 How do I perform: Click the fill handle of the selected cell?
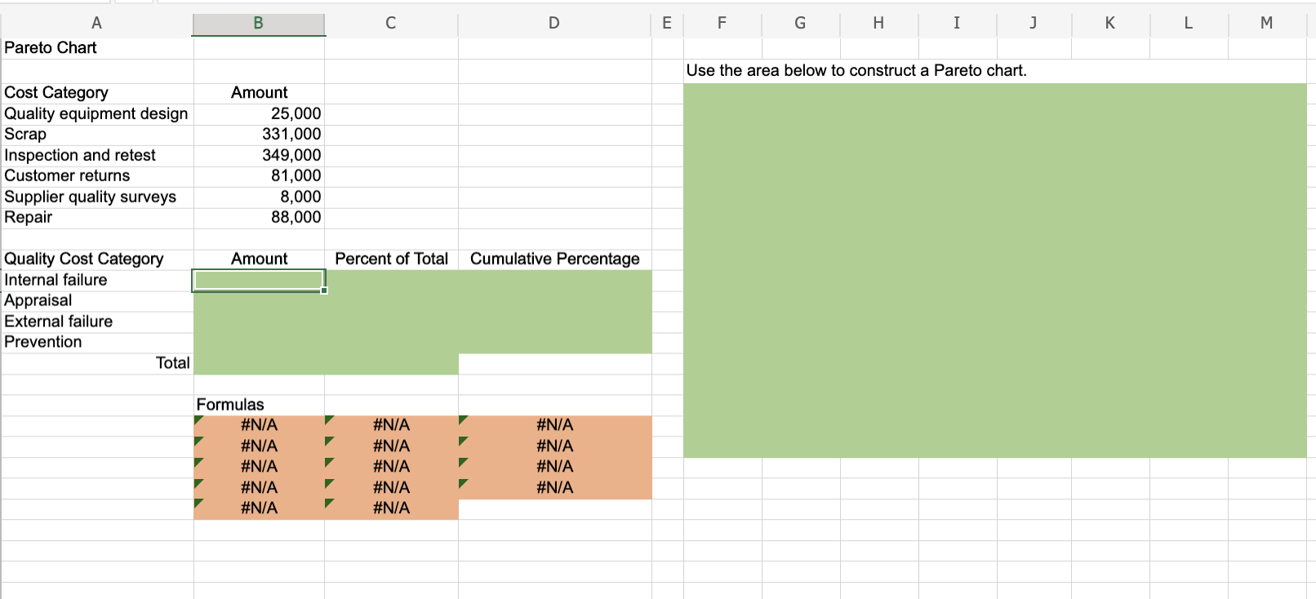click(x=324, y=291)
